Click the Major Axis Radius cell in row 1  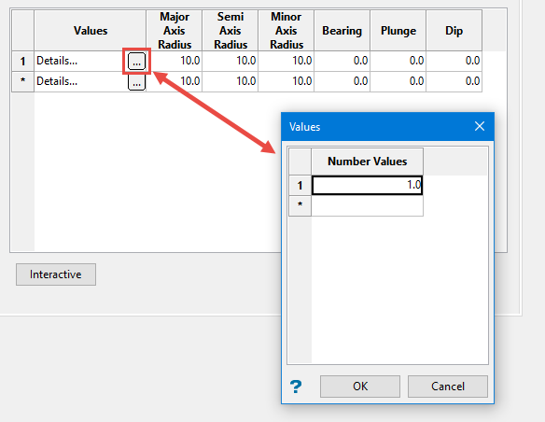click(175, 62)
